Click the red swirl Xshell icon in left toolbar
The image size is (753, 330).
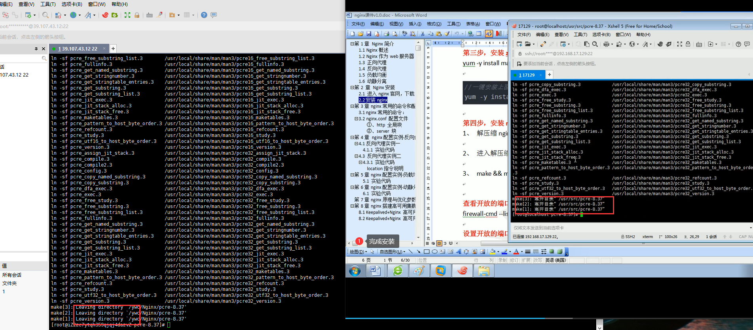click(x=105, y=15)
